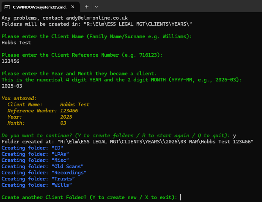This screenshot has height=202, width=262.
Task: Click the 'Folder created at' path line
Action: click(x=127, y=142)
